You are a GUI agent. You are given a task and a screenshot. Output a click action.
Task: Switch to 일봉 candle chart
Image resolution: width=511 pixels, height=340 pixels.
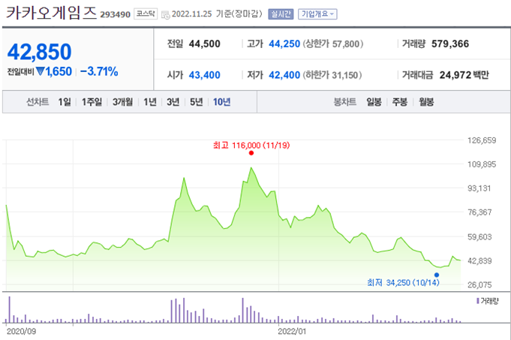point(374,102)
